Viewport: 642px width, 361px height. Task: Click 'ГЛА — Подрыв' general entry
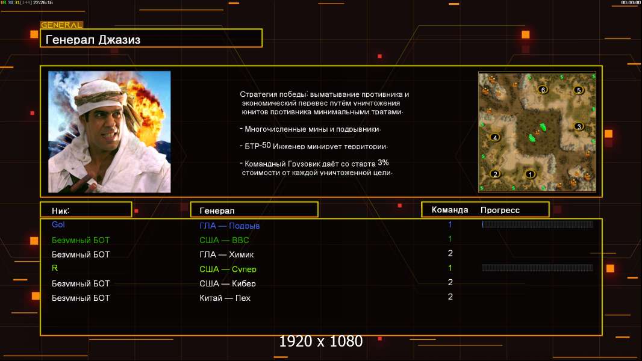[x=229, y=226]
